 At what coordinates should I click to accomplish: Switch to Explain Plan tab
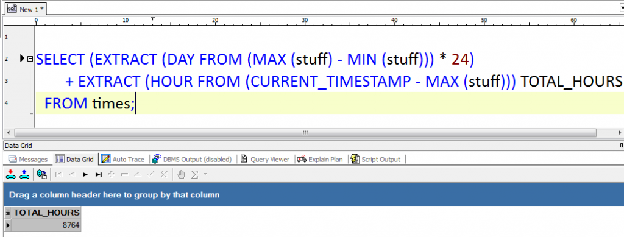coord(320,160)
